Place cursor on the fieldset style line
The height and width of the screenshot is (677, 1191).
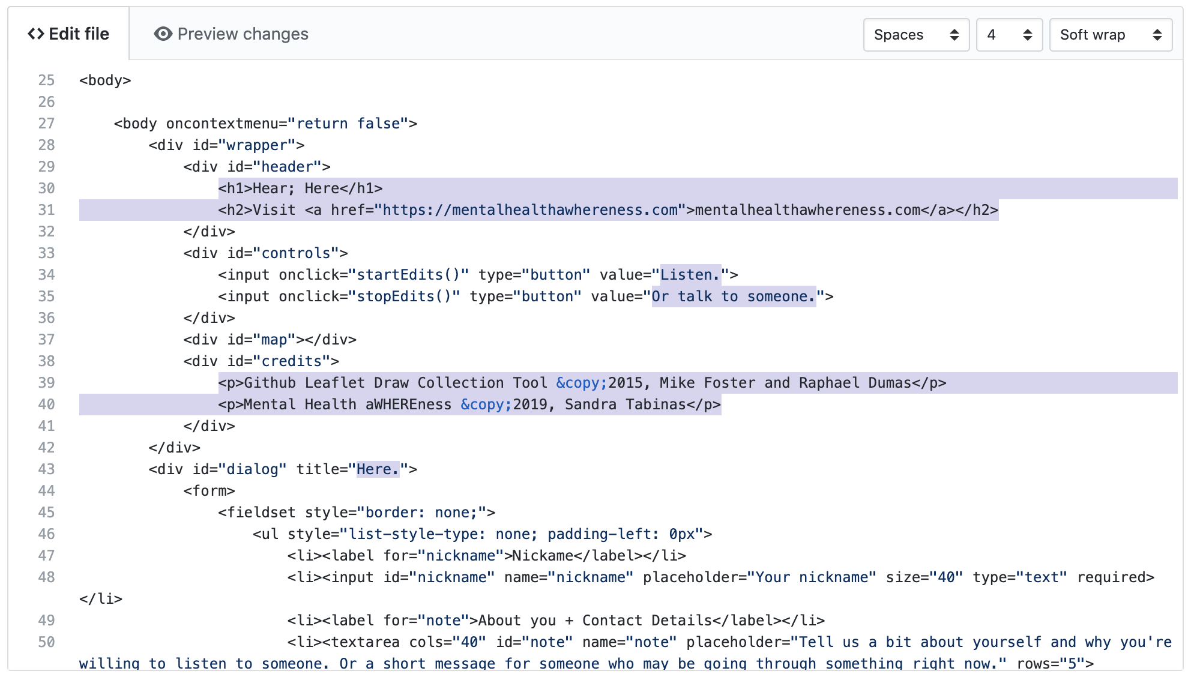(357, 513)
